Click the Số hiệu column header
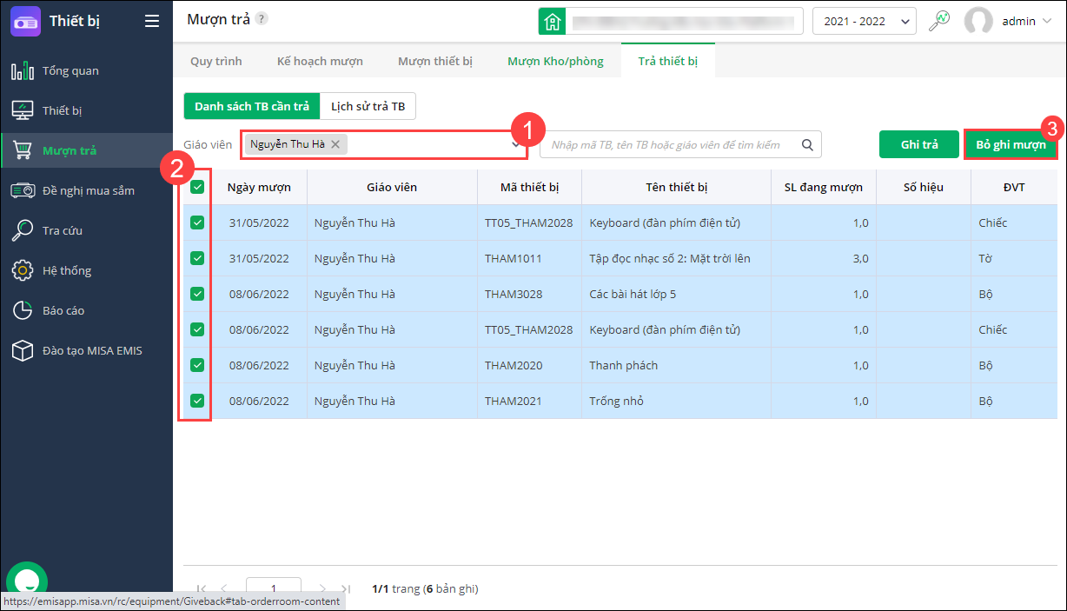The width and height of the screenshot is (1067, 611). [x=924, y=187]
